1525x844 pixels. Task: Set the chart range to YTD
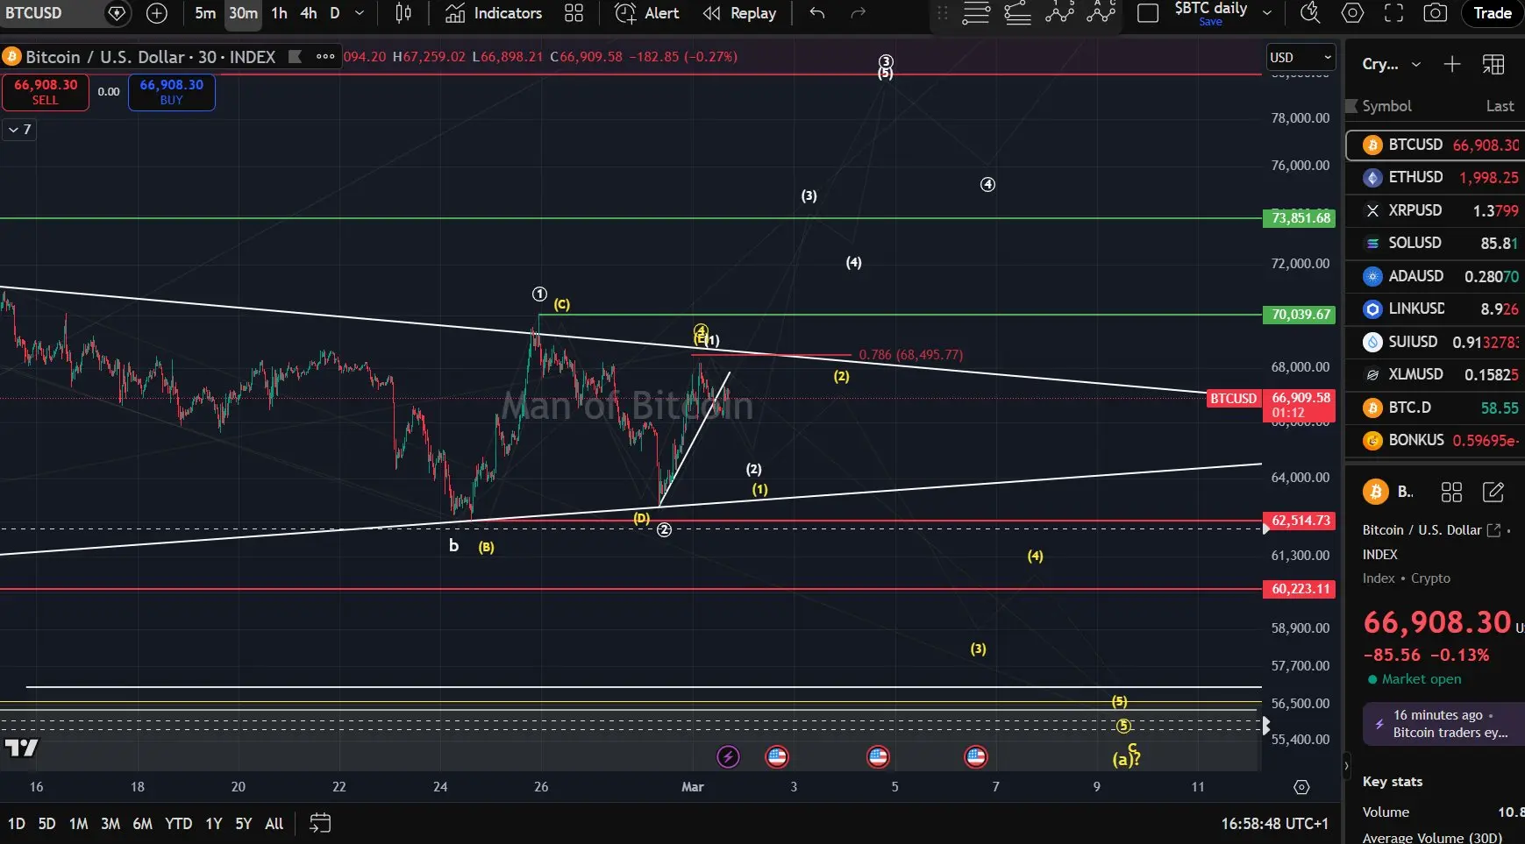pyautogui.click(x=178, y=823)
